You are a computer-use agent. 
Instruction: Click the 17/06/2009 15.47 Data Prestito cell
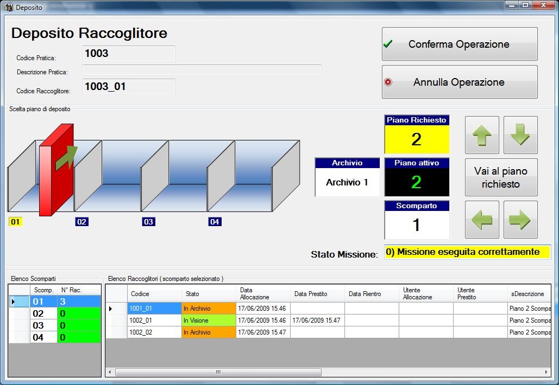[x=317, y=320]
